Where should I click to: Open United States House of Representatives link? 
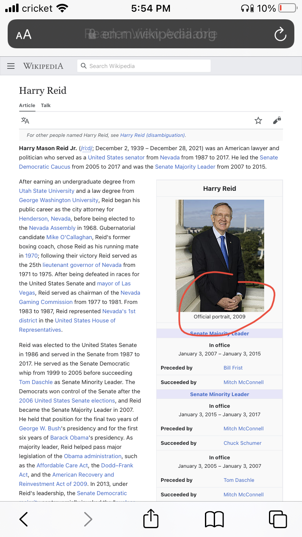click(67, 325)
